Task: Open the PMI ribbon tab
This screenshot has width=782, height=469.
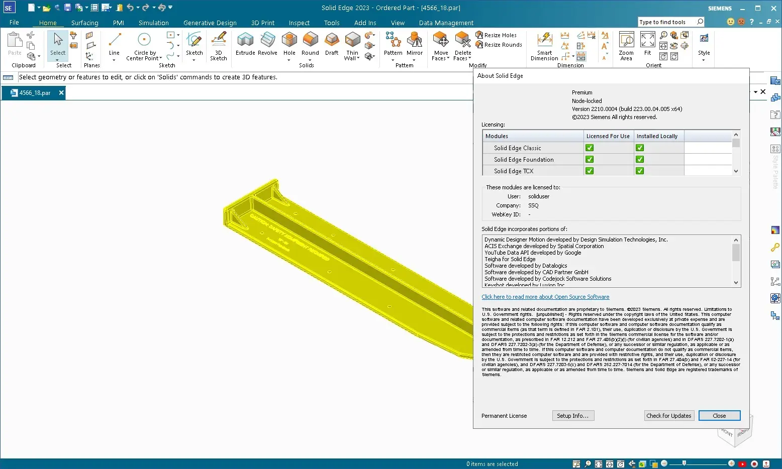Action: coord(119,23)
